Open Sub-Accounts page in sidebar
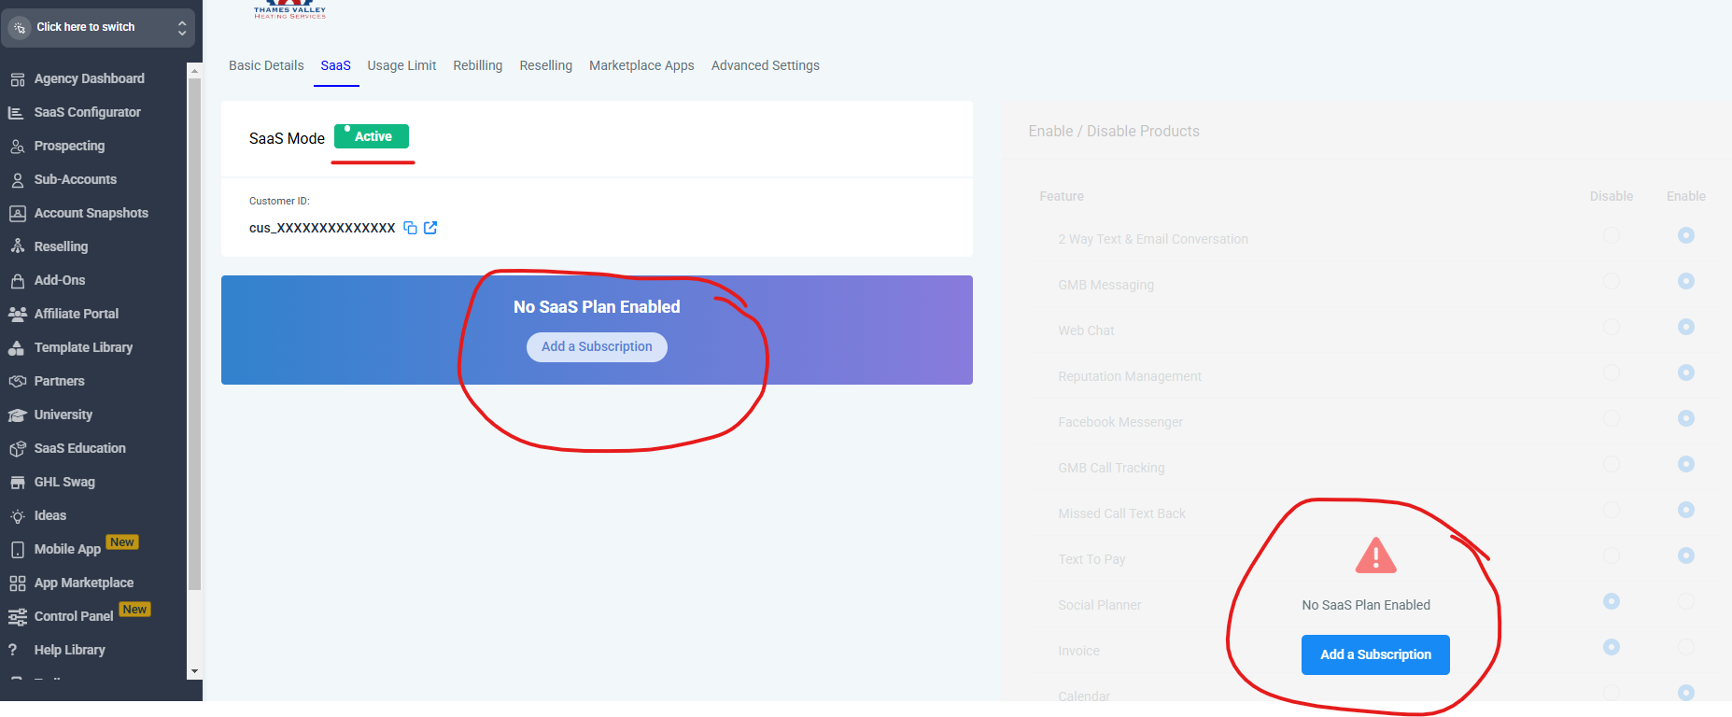The width and height of the screenshot is (1732, 717). (76, 179)
